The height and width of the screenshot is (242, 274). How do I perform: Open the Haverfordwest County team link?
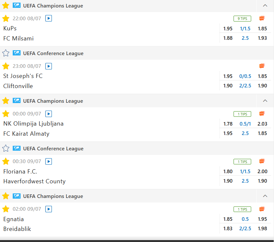[34, 181]
